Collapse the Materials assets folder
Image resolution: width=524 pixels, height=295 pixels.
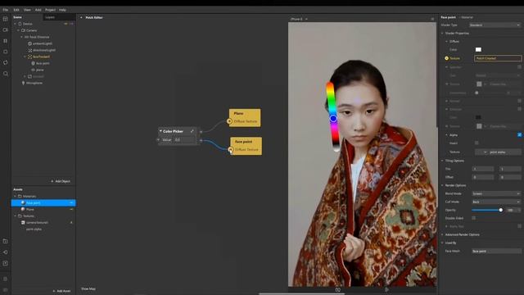point(15,197)
